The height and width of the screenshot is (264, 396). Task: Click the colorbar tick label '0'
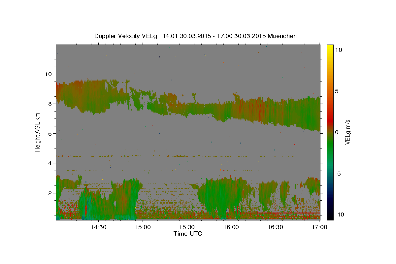336,132
